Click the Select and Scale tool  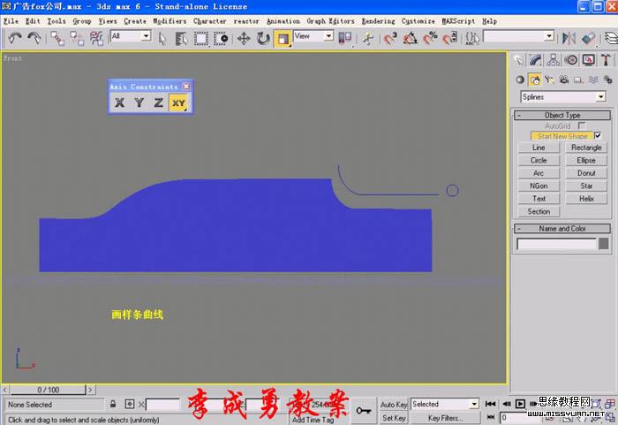pyautogui.click(x=283, y=39)
